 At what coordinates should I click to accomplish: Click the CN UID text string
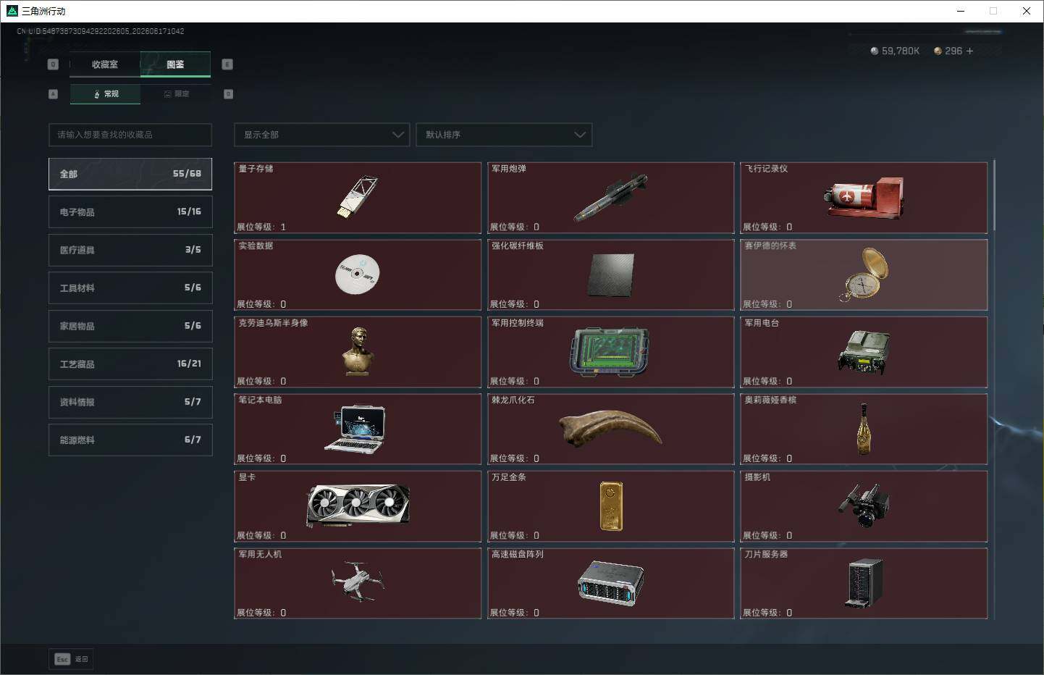click(x=101, y=31)
